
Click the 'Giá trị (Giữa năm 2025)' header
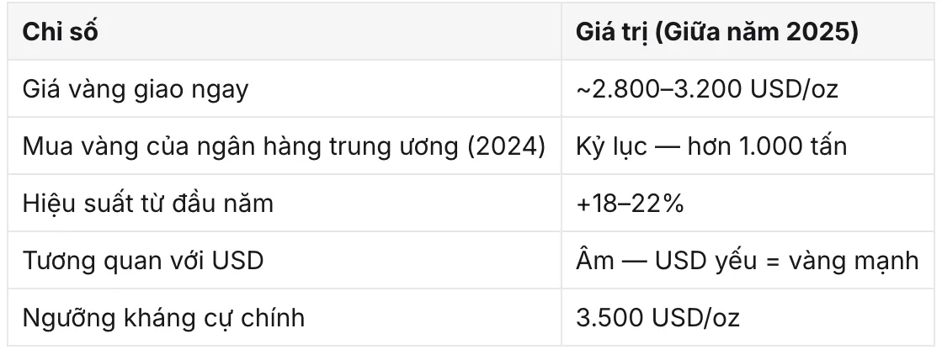pyautogui.click(x=717, y=33)
